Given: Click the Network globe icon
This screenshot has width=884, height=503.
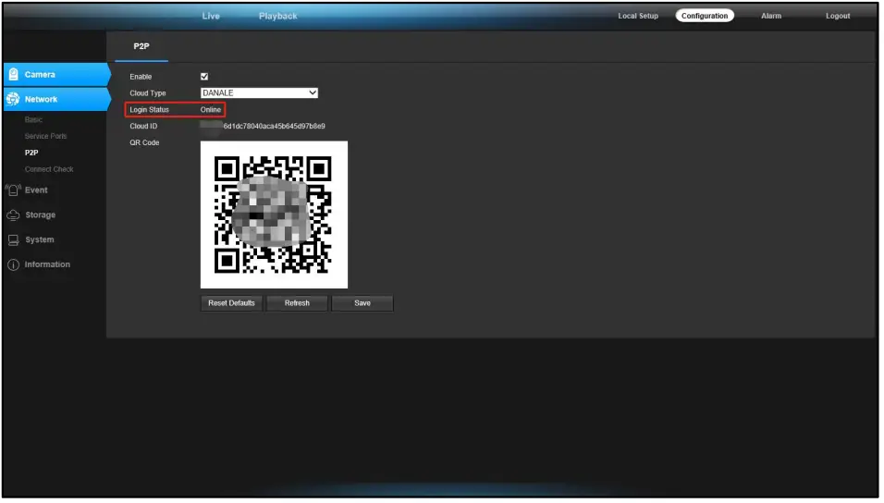Looking at the screenshot, I should (12, 99).
